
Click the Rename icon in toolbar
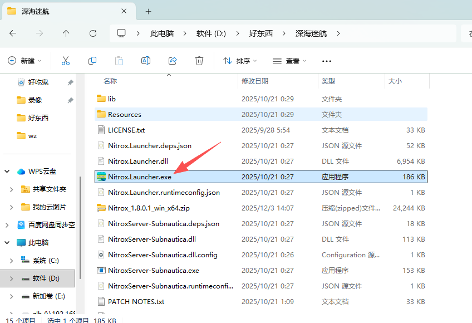(x=146, y=61)
